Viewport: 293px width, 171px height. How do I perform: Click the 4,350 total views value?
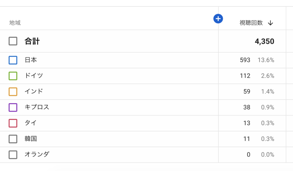coord(264,41)
